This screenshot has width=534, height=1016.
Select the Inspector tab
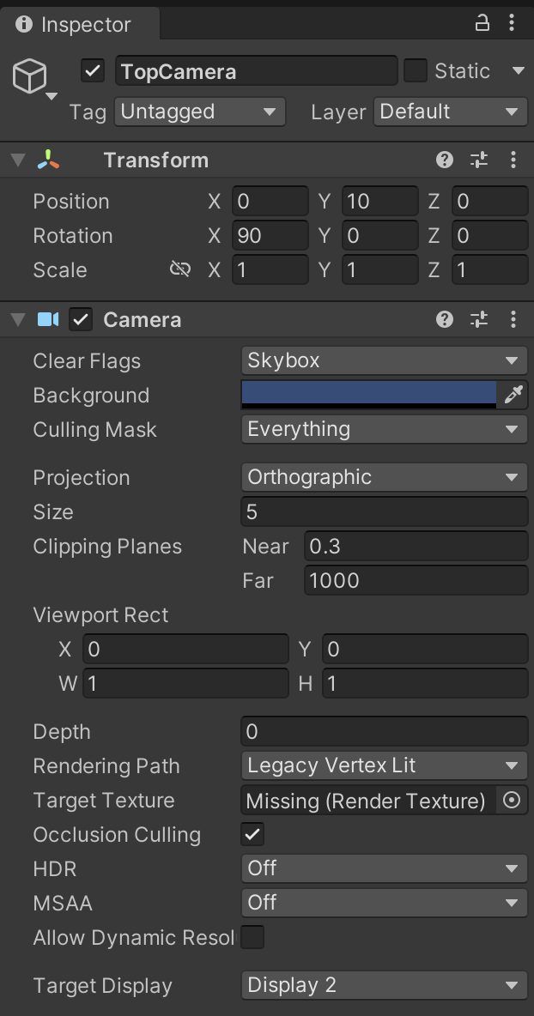(80, 25)
